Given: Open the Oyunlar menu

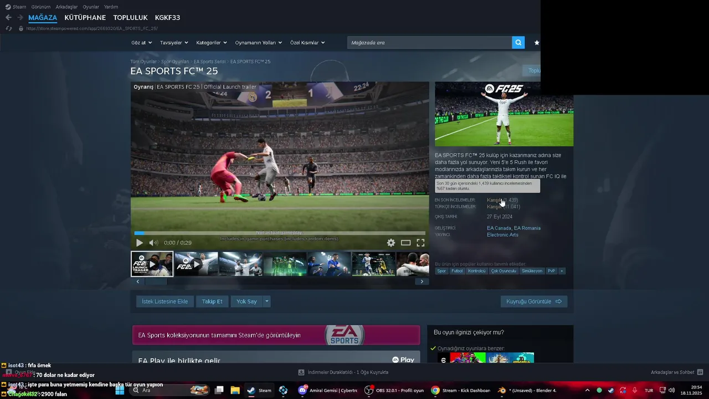Looking at the screenshot, I should [x=91, y=7].
